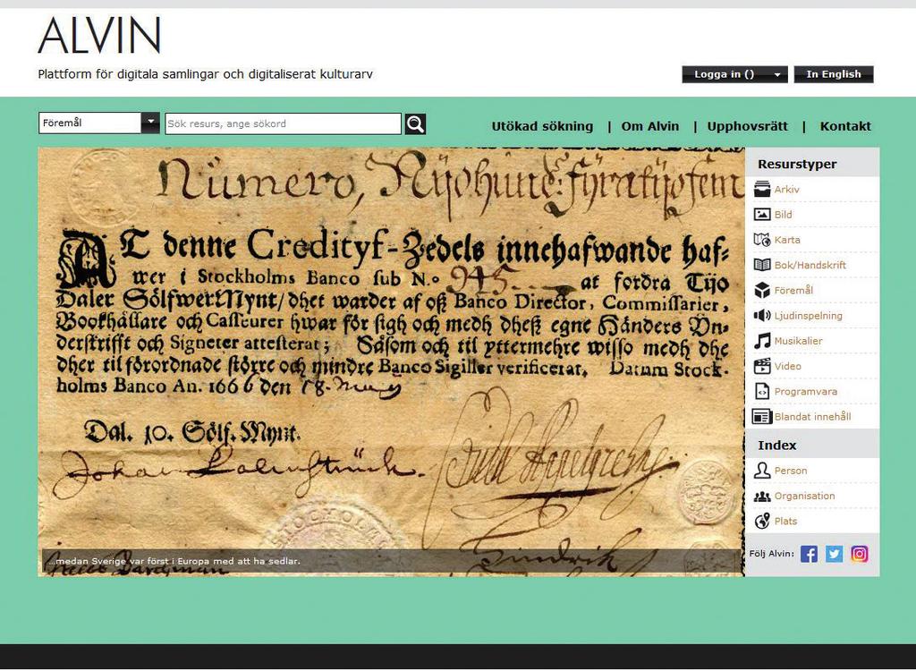Open Utökad sökning in the navigation
The width and height of the screenshot is (916, 671).
pyautogui.click(x=542, y=126)
